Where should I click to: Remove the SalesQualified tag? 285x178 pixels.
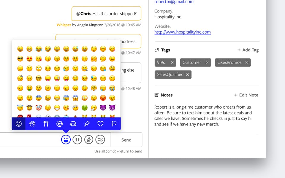[x=187, y=74]
